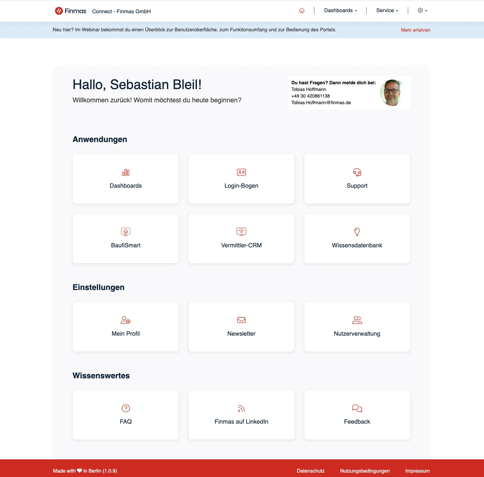The image size is (484, 477).
Task: Click the Login-Bogen ID card icon
Action: (241, 172)
